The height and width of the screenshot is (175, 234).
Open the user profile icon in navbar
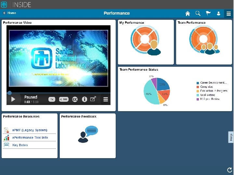click(x=218, y=14)
